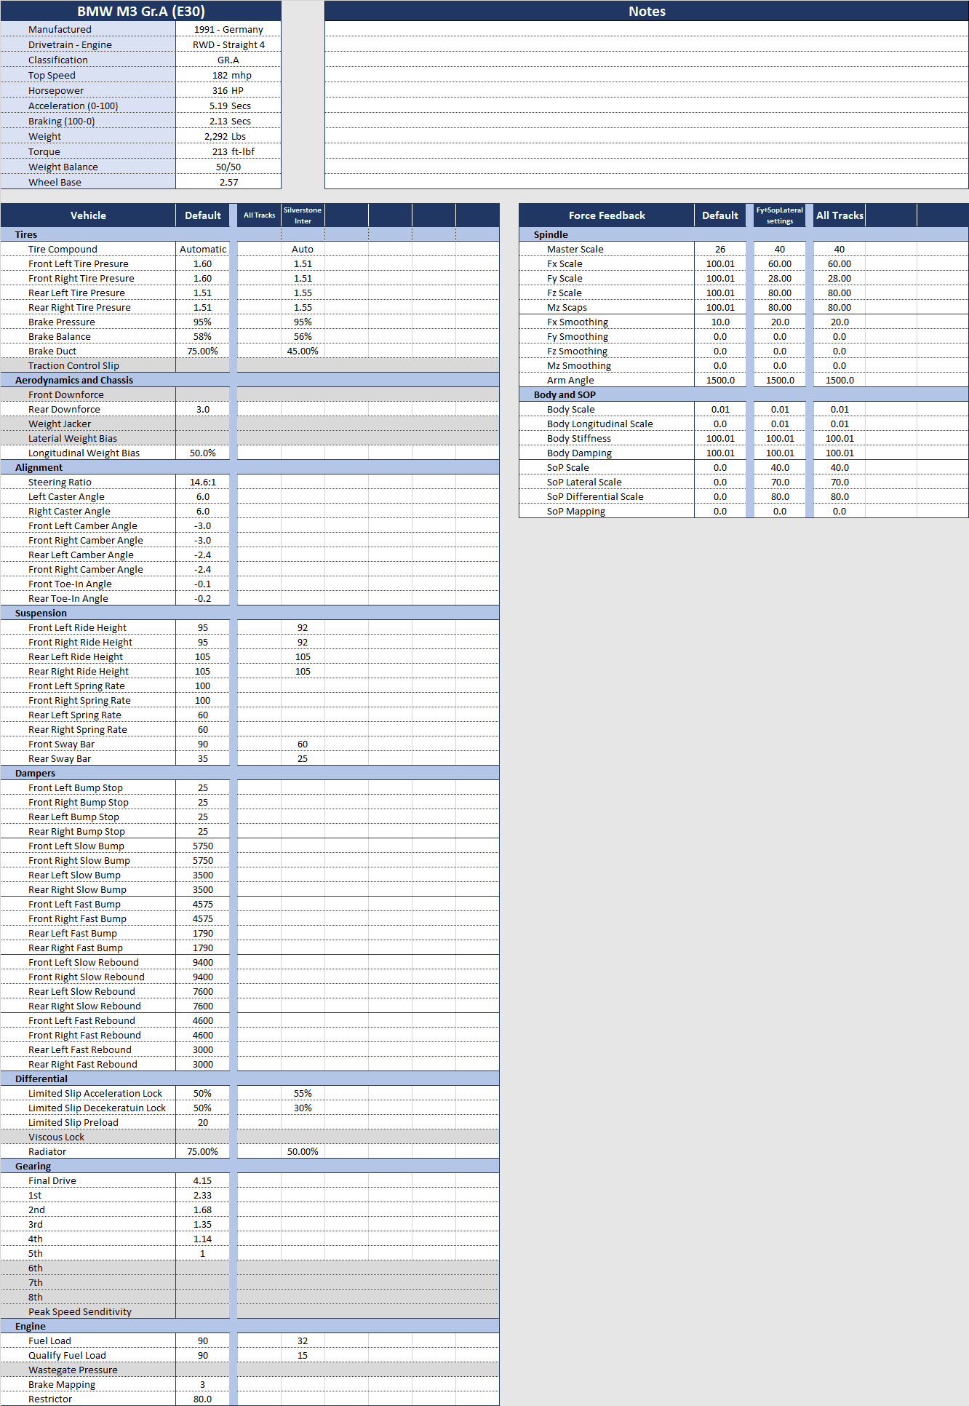969x1406 pixels.
Task: Click the Dampers section header
Action: pyautogui.click(x=250, y=773)
